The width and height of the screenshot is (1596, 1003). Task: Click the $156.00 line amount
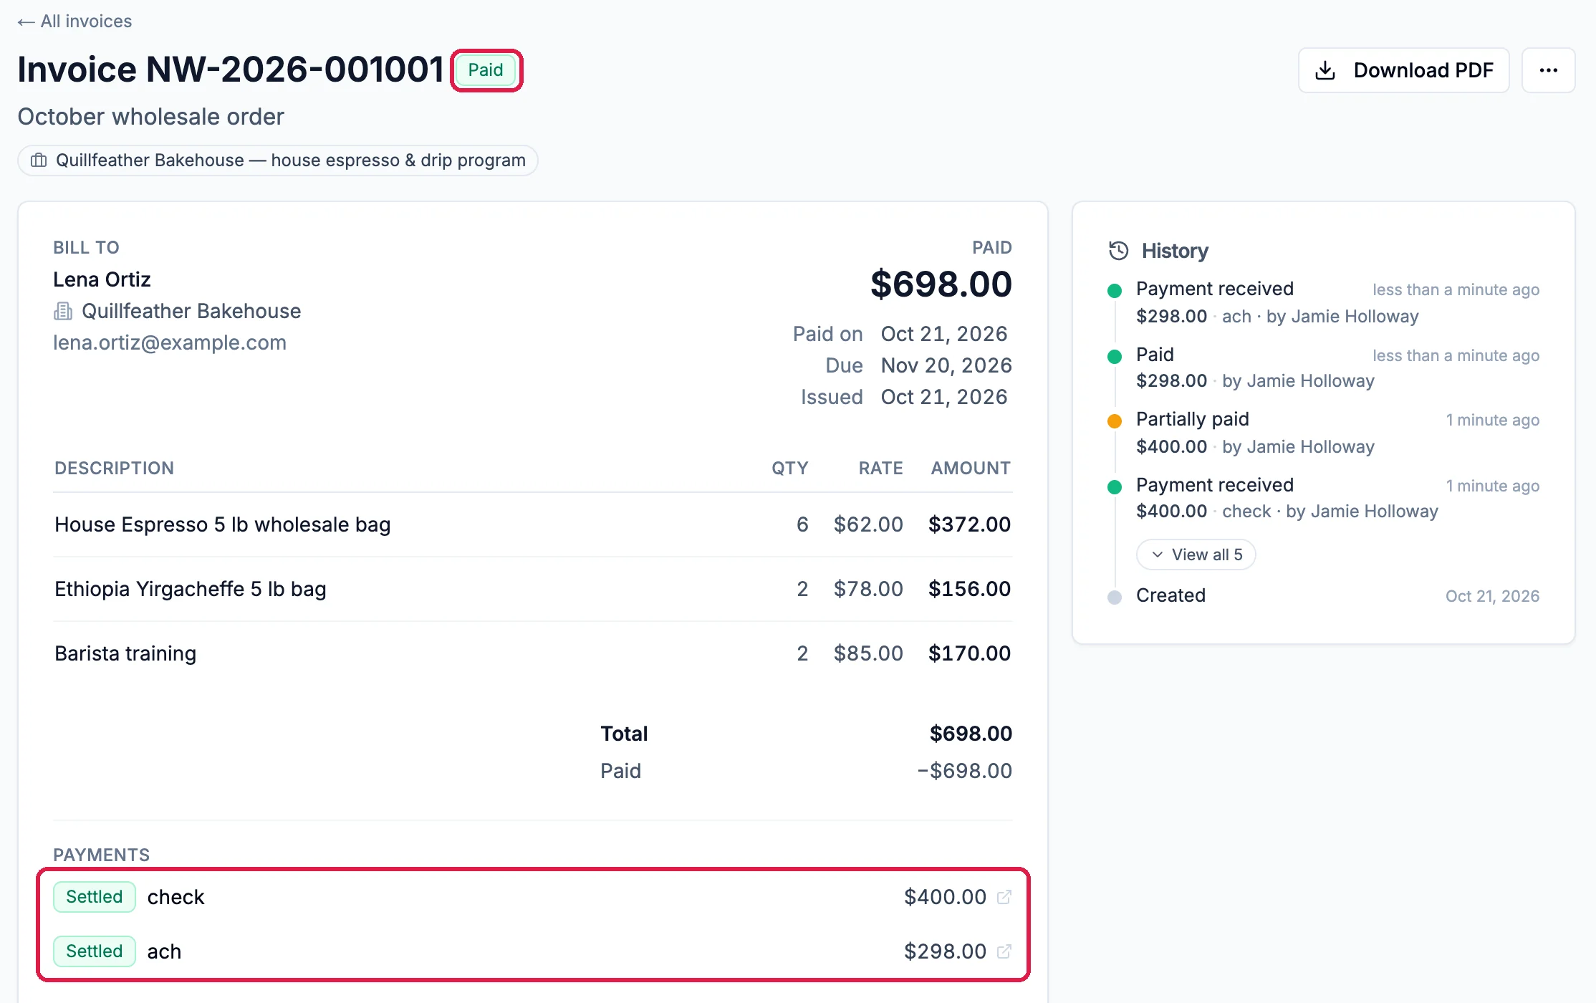point(970,589)
